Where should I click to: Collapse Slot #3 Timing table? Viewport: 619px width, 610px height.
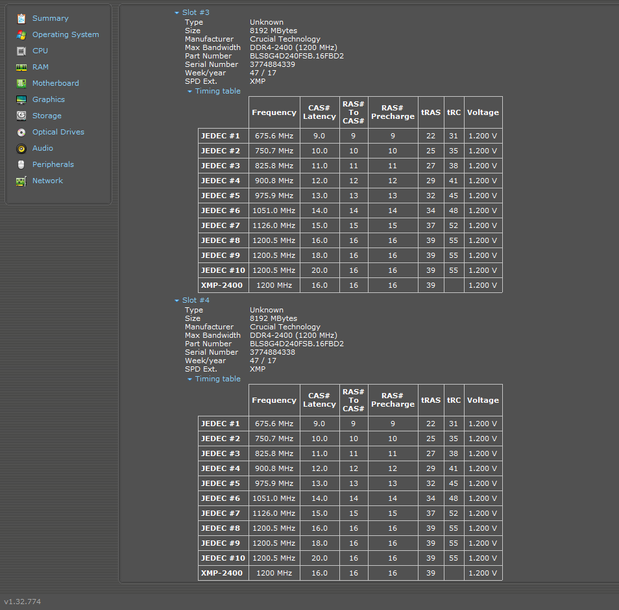click(x=189, y=92)
